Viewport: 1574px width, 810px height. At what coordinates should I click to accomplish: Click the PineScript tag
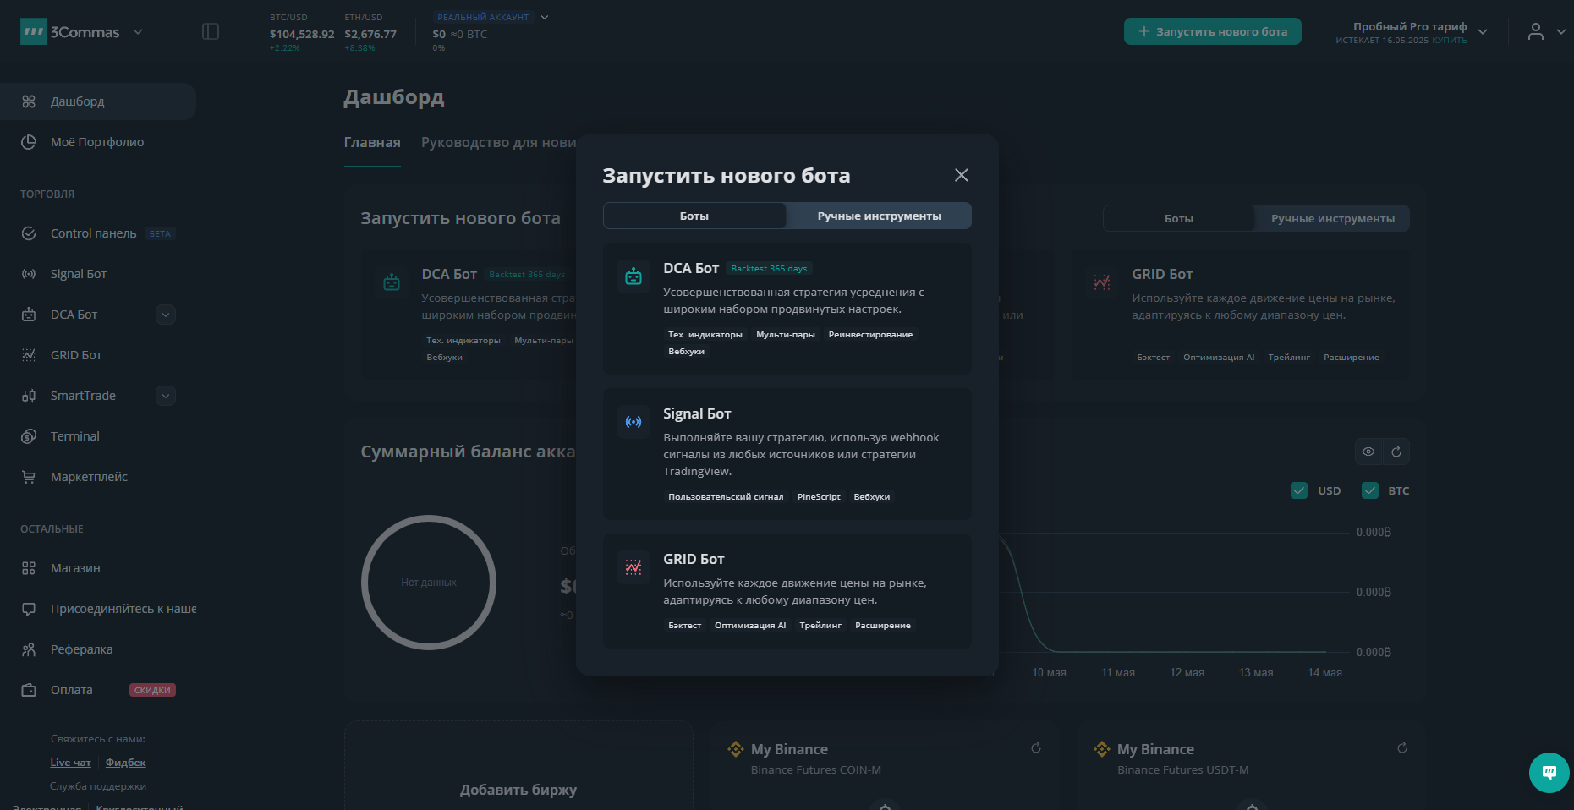pyautogui.click(x=819, y=497)
